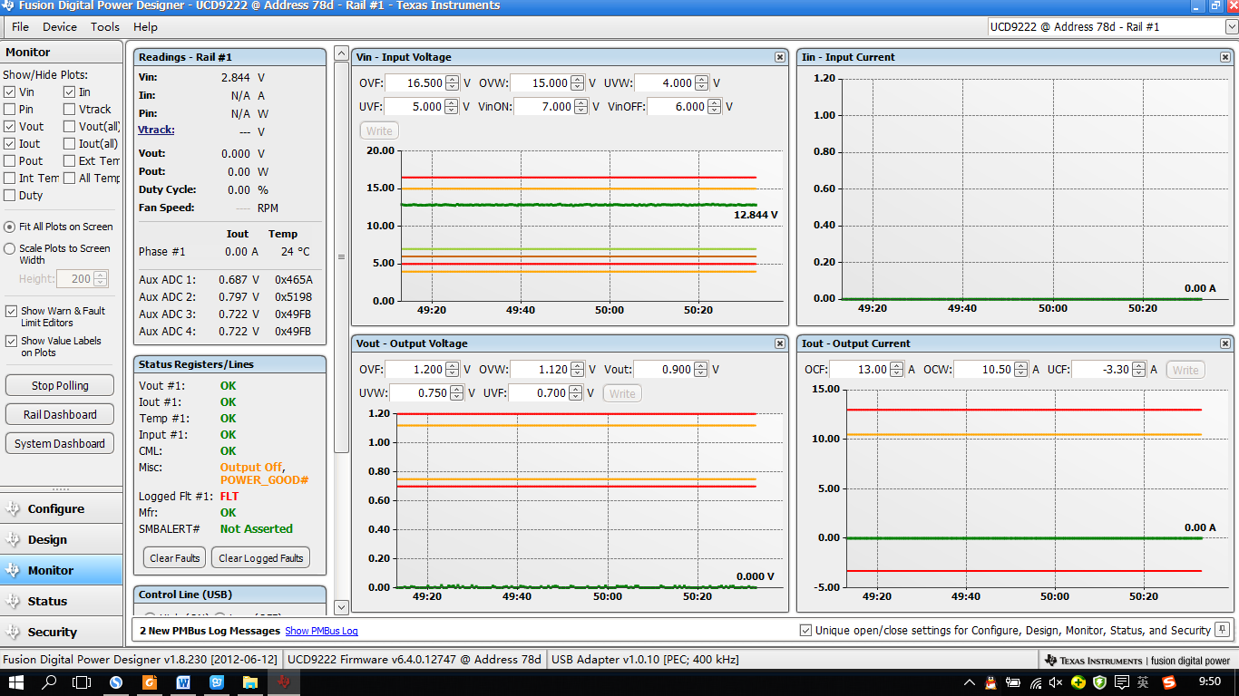Open the Device menu
The image size is (1239, 696).
(60, 27)
